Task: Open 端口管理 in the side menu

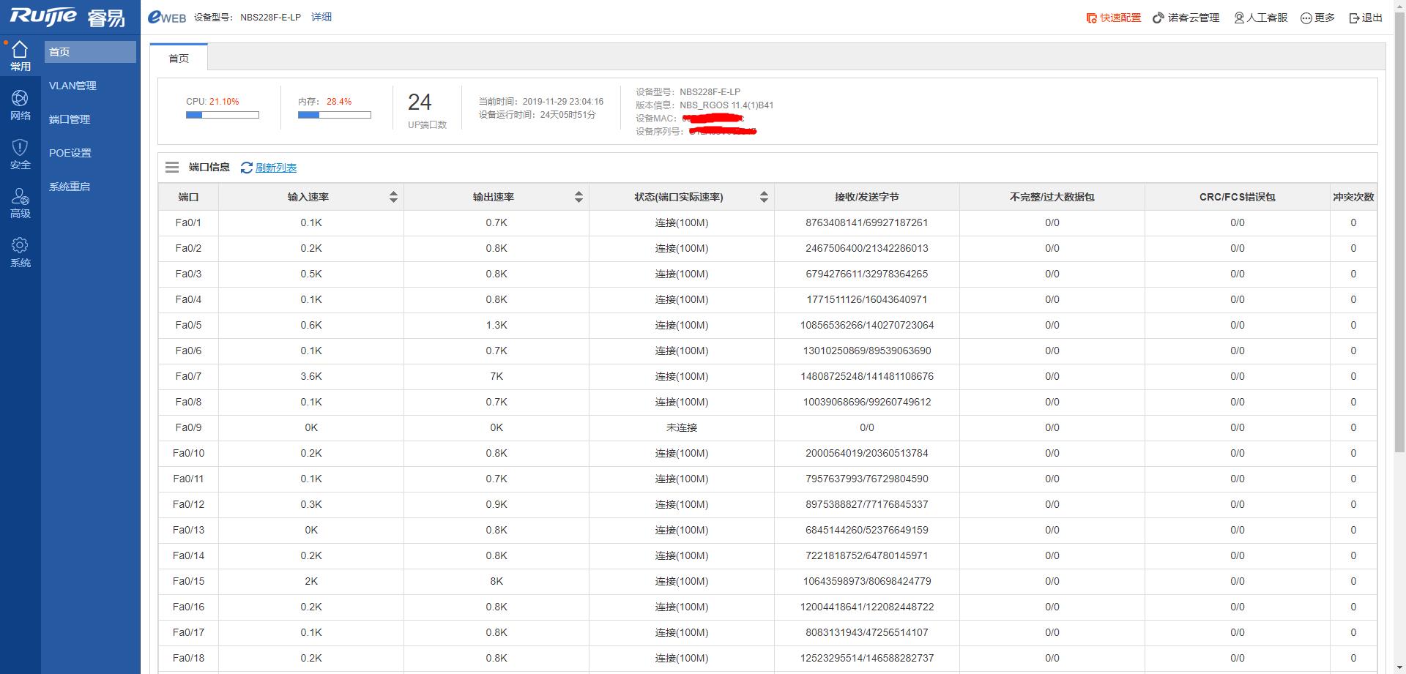Action: [70, 119]
